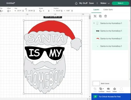Save the project
The height and width of the screenshot is (100, 131).
pyautogui.click(x=91, y=3)
